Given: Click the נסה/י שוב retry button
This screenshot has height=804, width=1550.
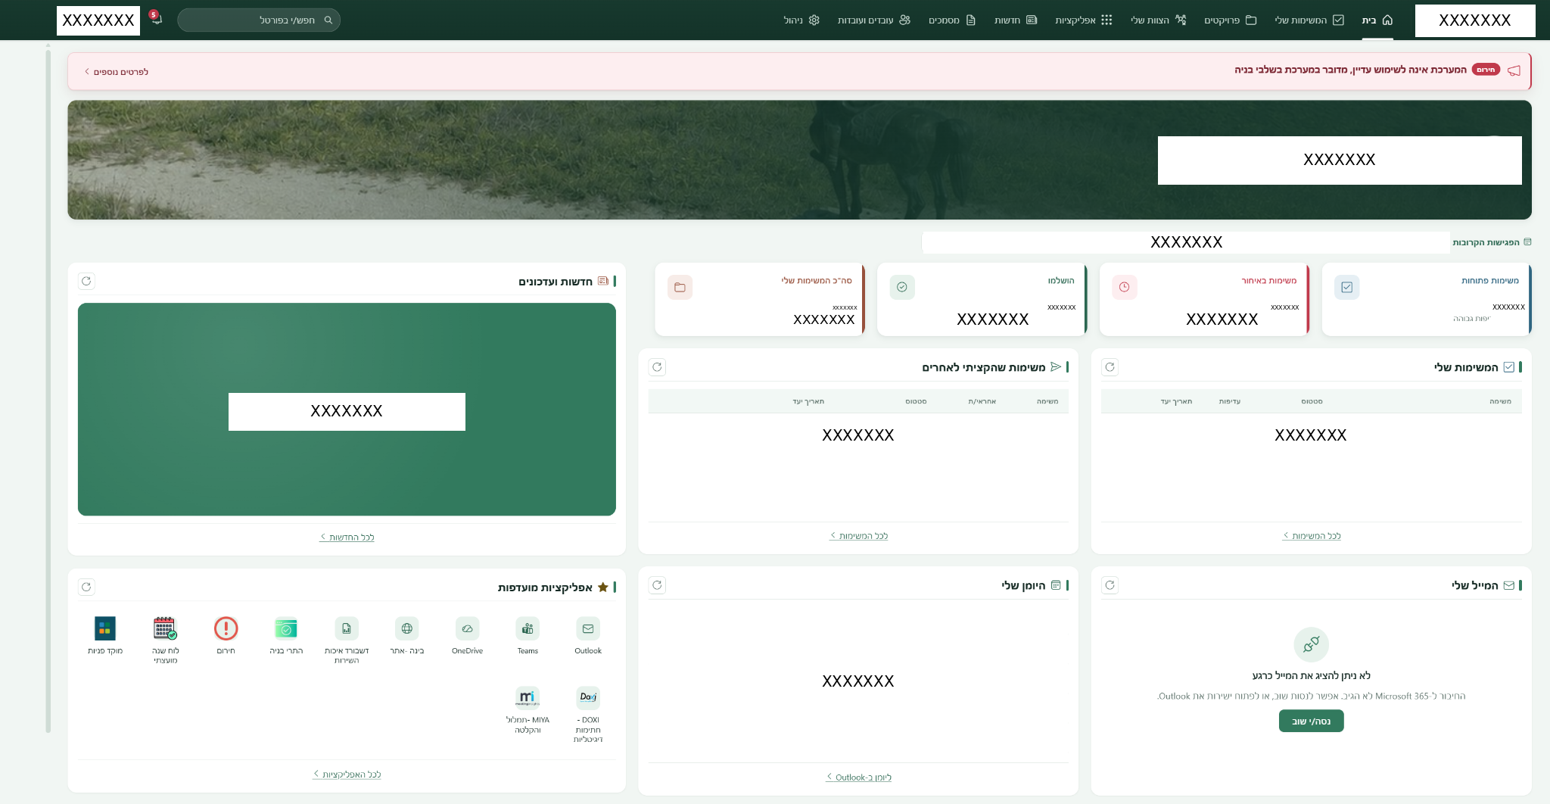Looking at the screenshot, I should 1311,721.
